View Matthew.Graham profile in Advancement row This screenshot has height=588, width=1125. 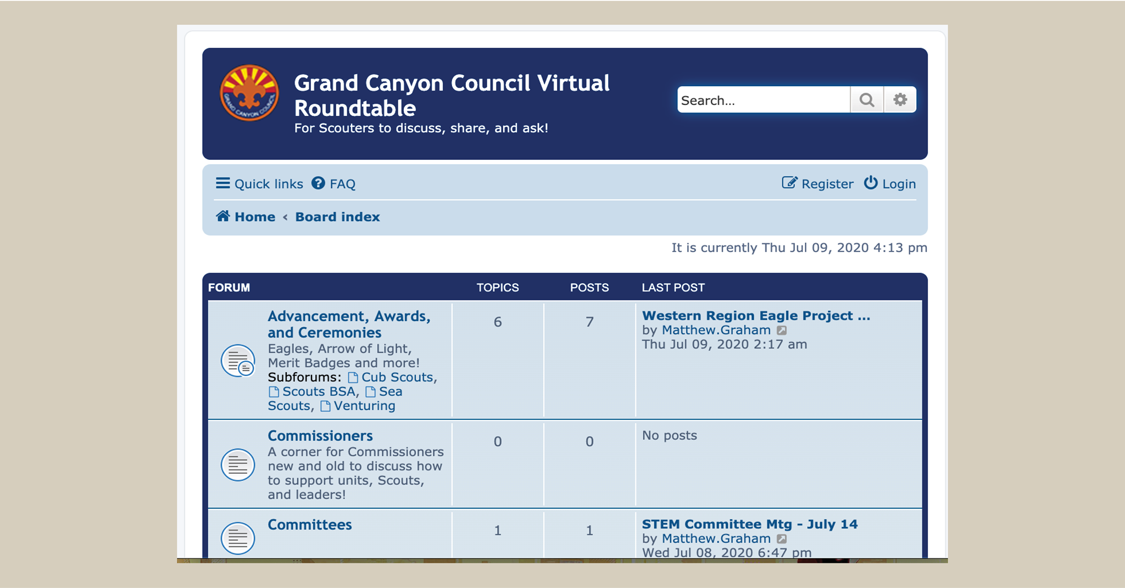[x=716, y=331]
